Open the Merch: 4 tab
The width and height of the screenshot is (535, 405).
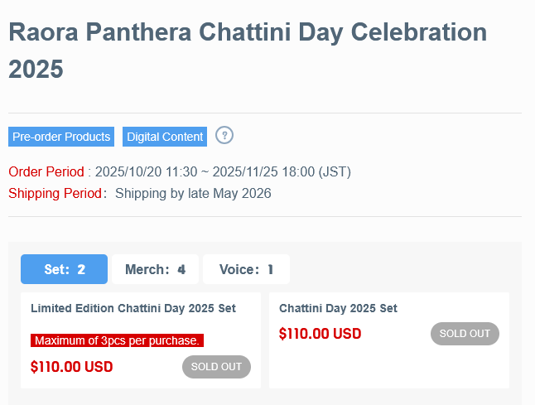[155, 269]
